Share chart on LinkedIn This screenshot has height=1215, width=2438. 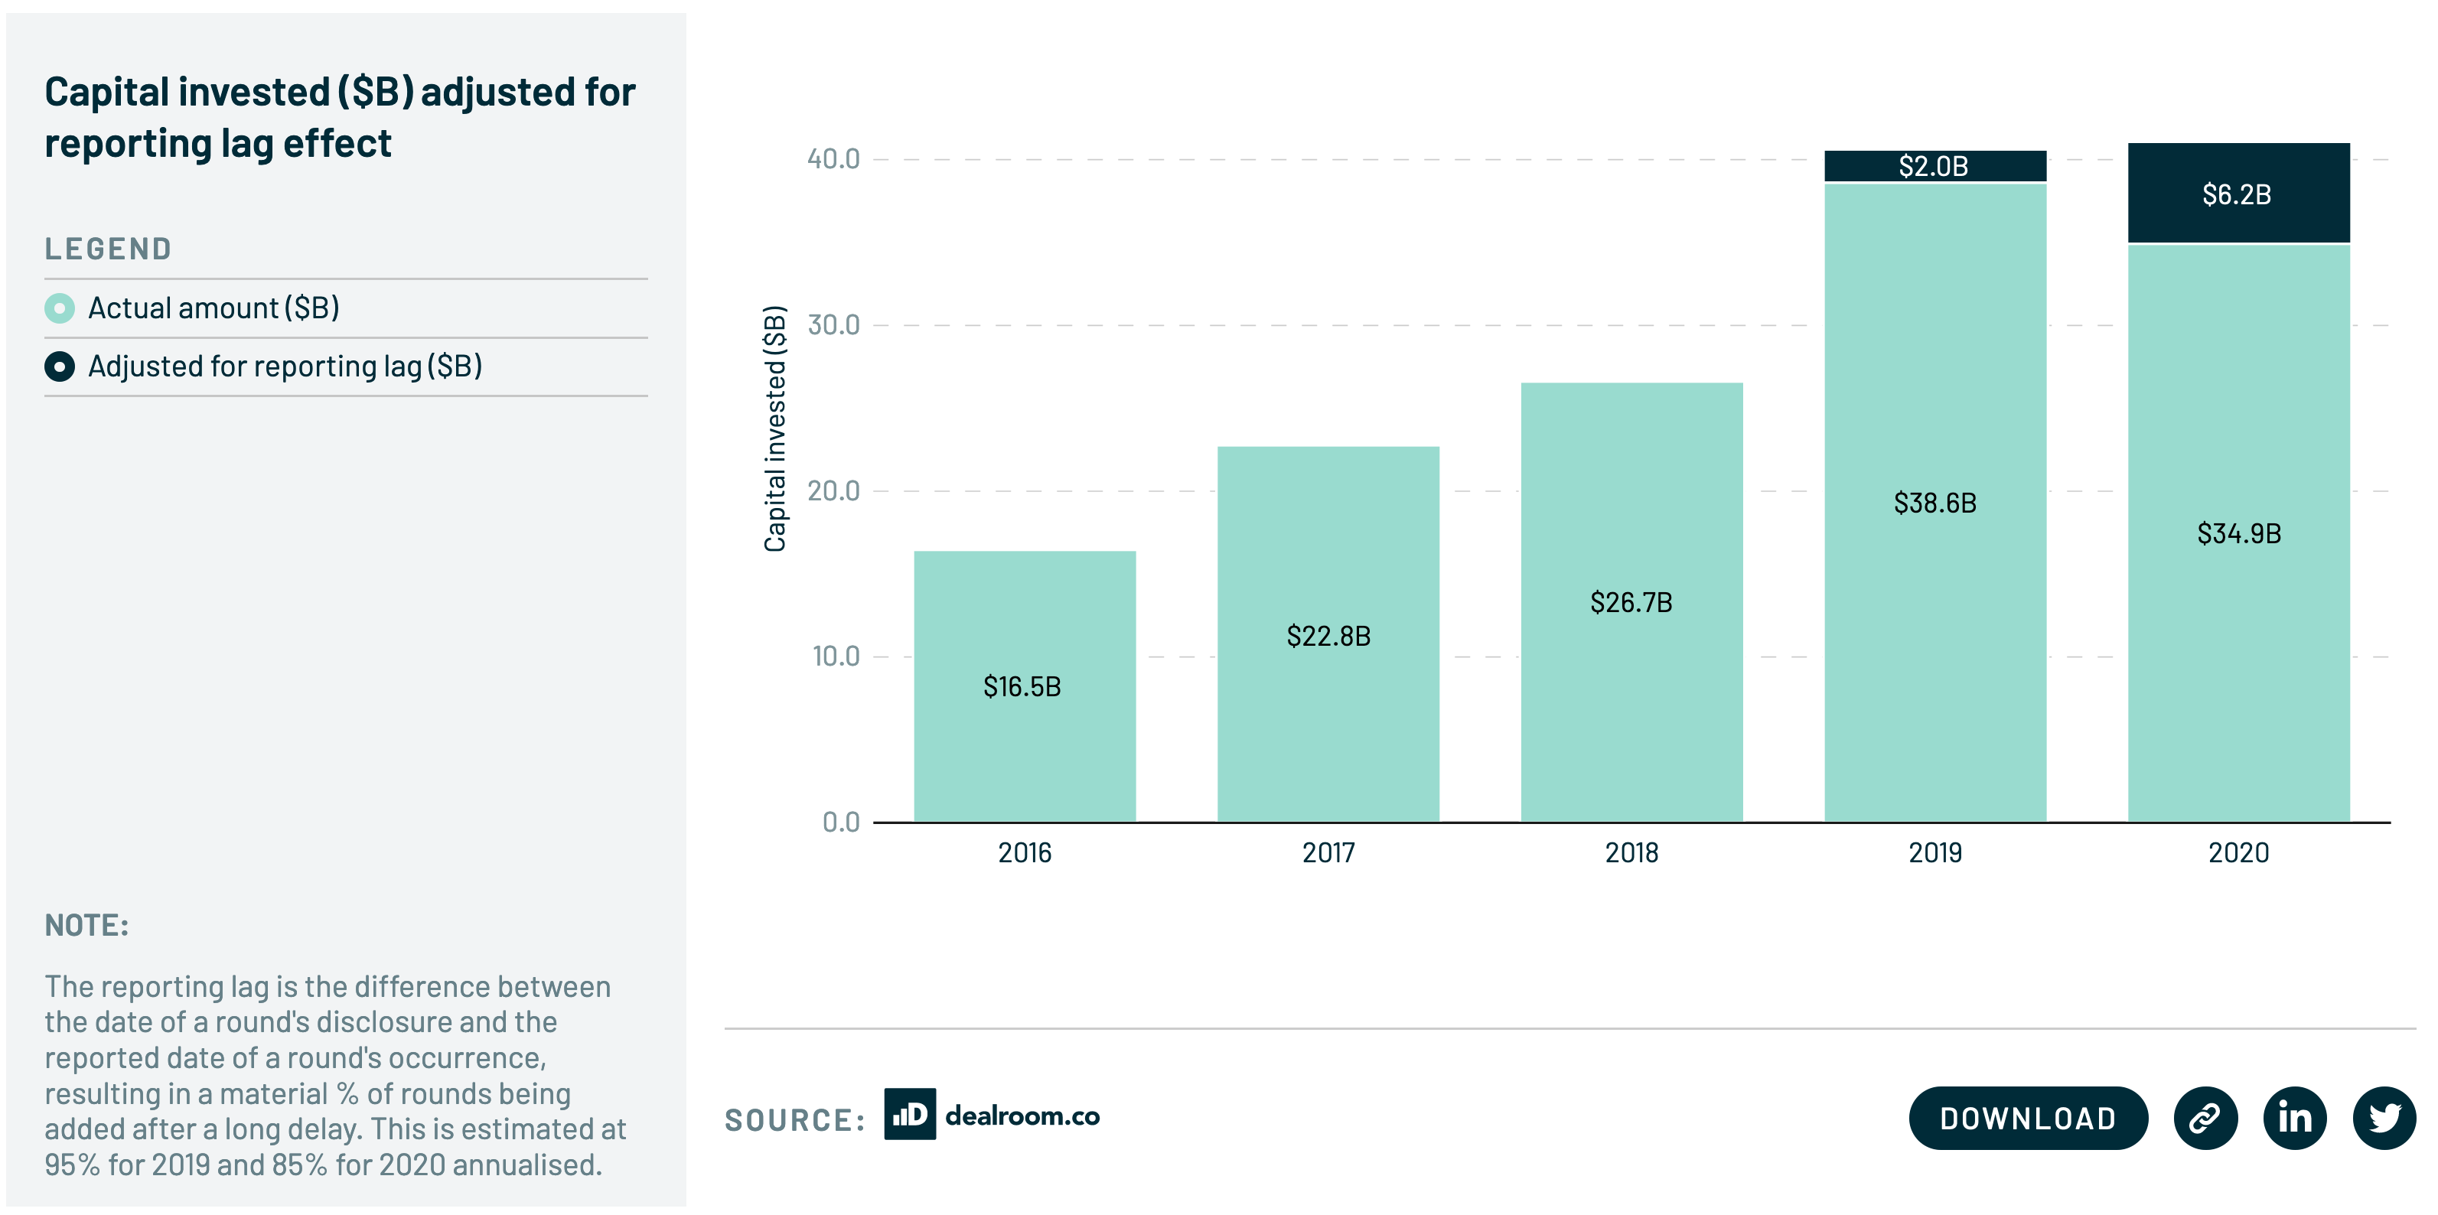click(x=2294, y=1118)
